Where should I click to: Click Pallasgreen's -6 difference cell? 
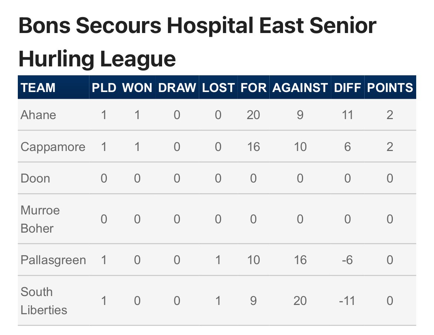pyautogui.click(x=347, y=260)
